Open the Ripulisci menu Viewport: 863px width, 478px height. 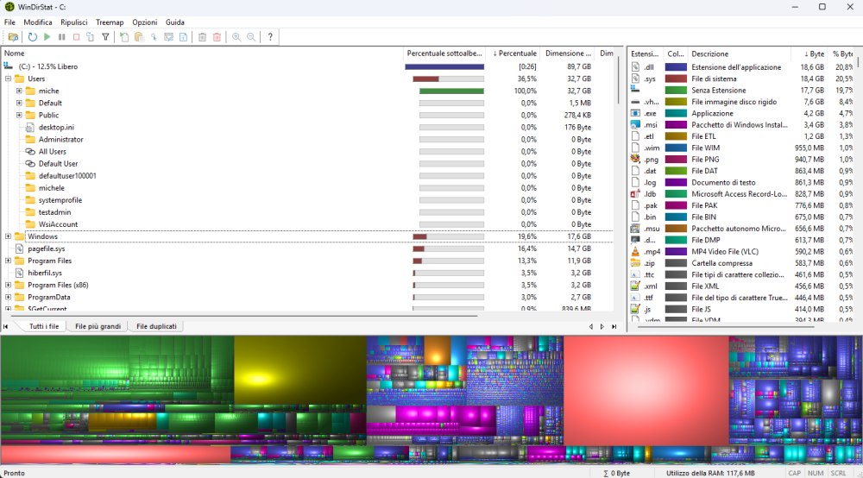tap(74, 22)
